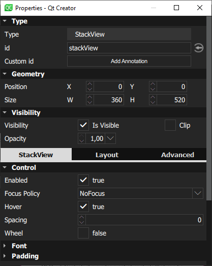Click the Qt Creator logo in title bar
The height and width of the screenshot is (266, 212).
point(8,8)
